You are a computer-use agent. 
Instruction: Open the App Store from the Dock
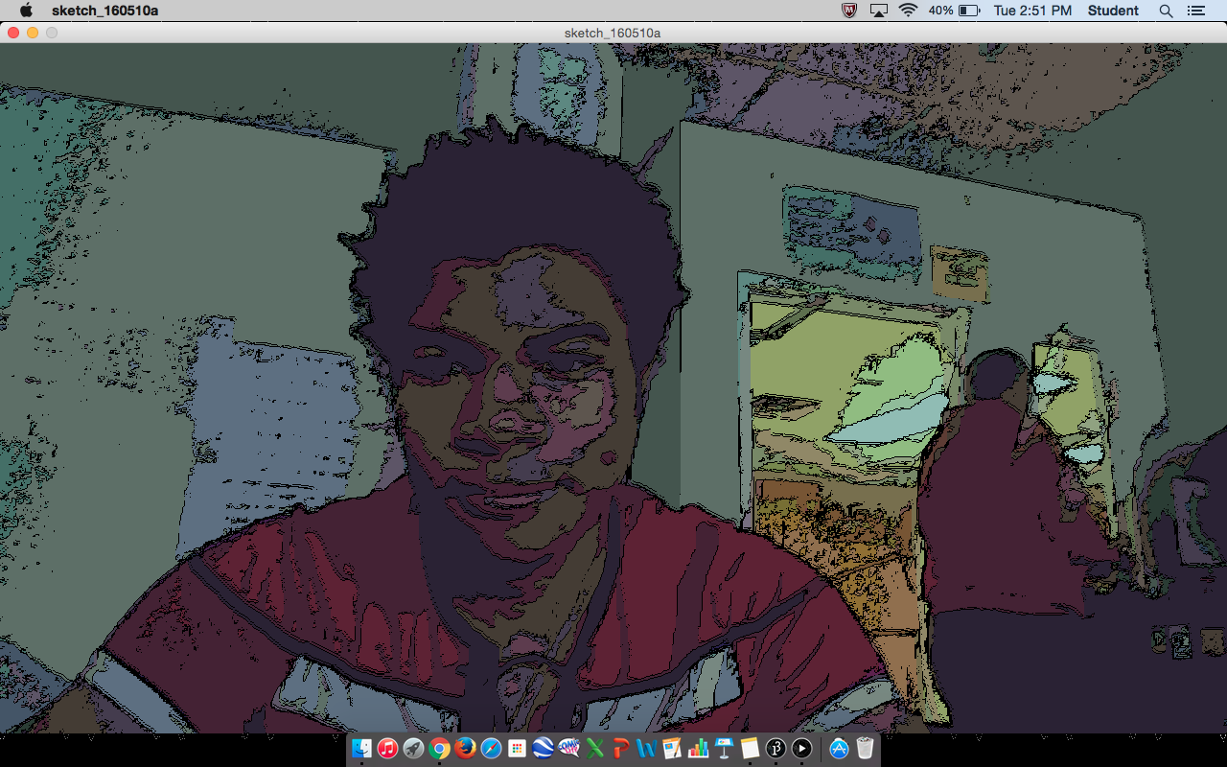pos(839,748)
